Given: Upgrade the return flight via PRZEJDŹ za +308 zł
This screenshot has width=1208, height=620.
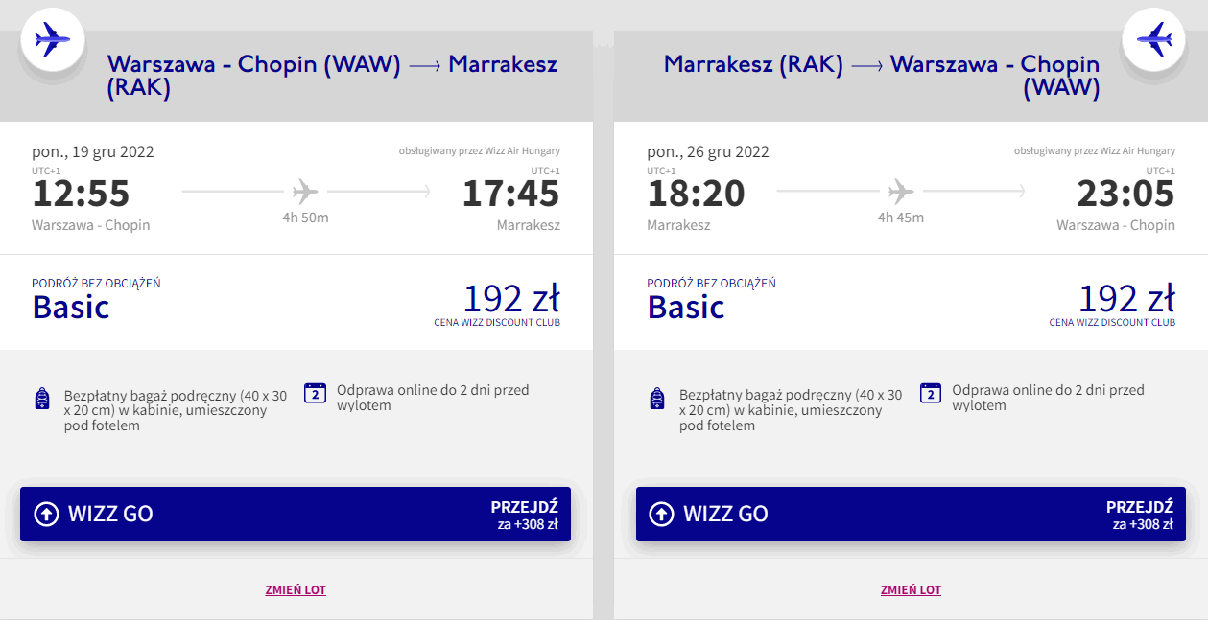Looking at the screenshot, I should pyautogui.click(x=1139, y=515).
